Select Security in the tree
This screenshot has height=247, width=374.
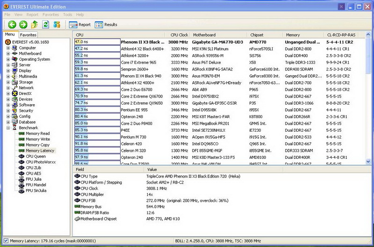(26, 111)
